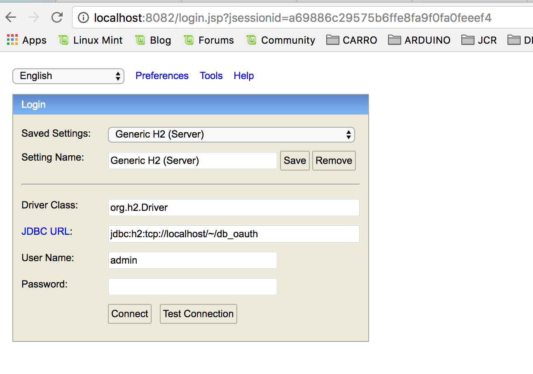This screenshot has width=533, height=374.
Task: Click the browser forward arrow
Action: (x=34, y=17)
